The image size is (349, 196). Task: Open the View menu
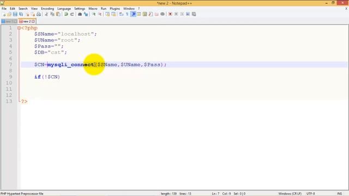34,9
